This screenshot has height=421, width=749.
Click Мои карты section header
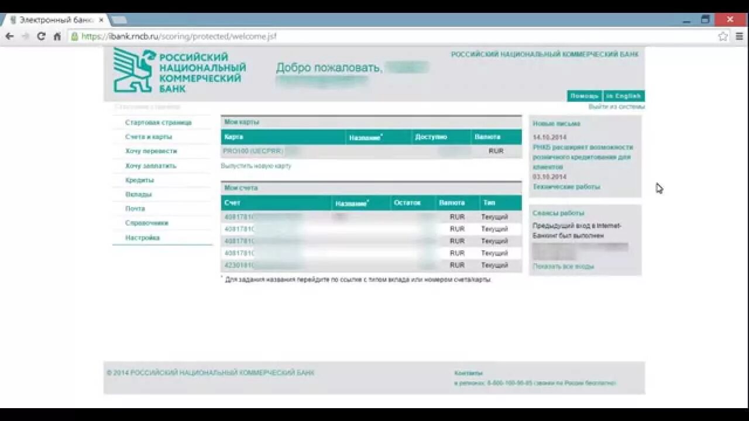tap(241, 122)
